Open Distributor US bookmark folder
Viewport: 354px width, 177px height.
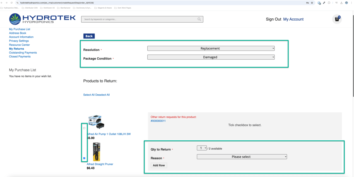pos(47,8)
